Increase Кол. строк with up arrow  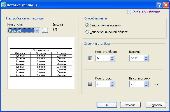point(112,83)
